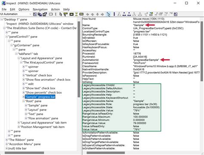Collapse the "gcContainer" pane node

pyautogui.click(x=12, y=45)
